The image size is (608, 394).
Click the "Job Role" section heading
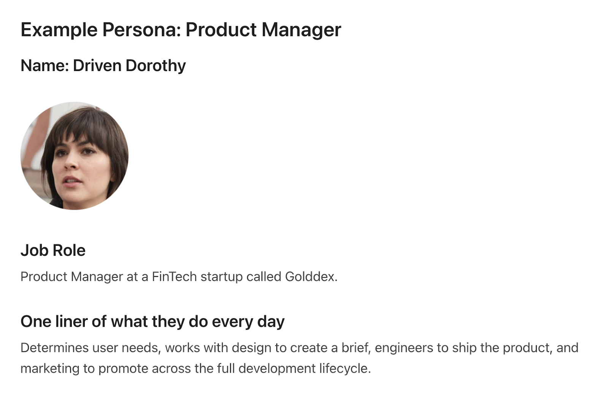point(53,250)
